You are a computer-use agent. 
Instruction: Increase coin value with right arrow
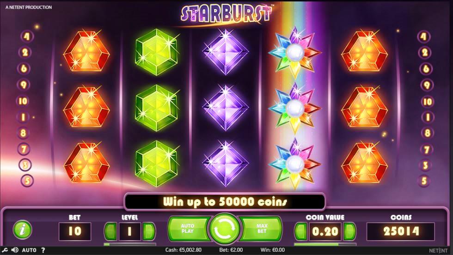coord(349,231)
